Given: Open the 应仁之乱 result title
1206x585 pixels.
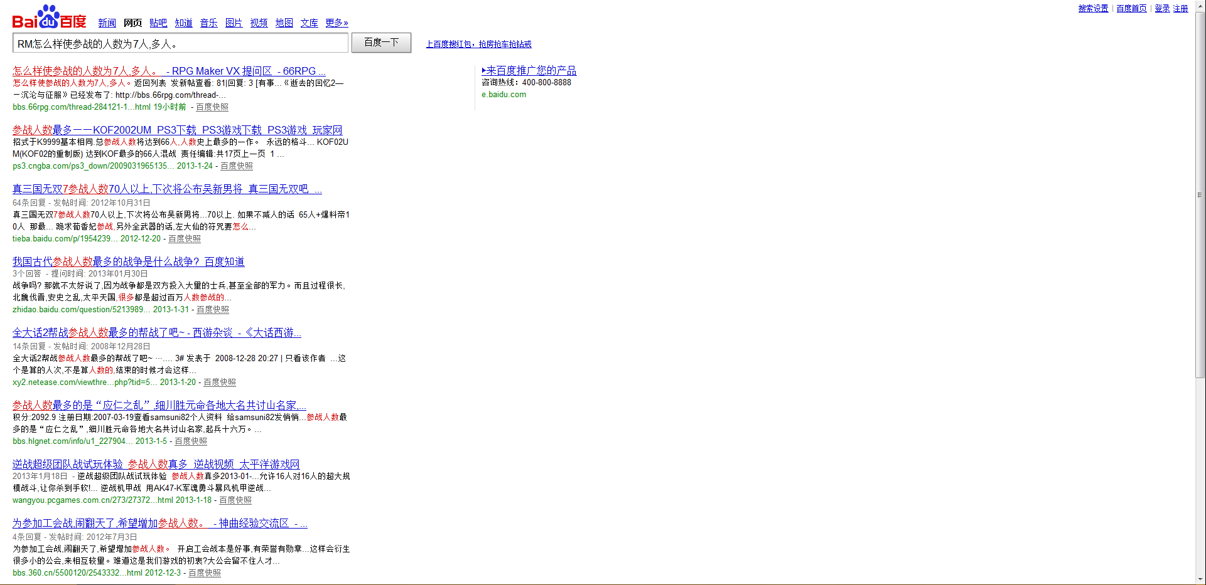Looking at the screenshot, I should pos(159,405).
